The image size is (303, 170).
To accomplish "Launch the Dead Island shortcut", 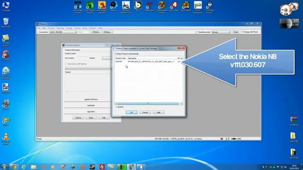I will [150, 6].
